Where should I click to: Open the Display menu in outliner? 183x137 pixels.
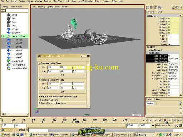(5, 6)
